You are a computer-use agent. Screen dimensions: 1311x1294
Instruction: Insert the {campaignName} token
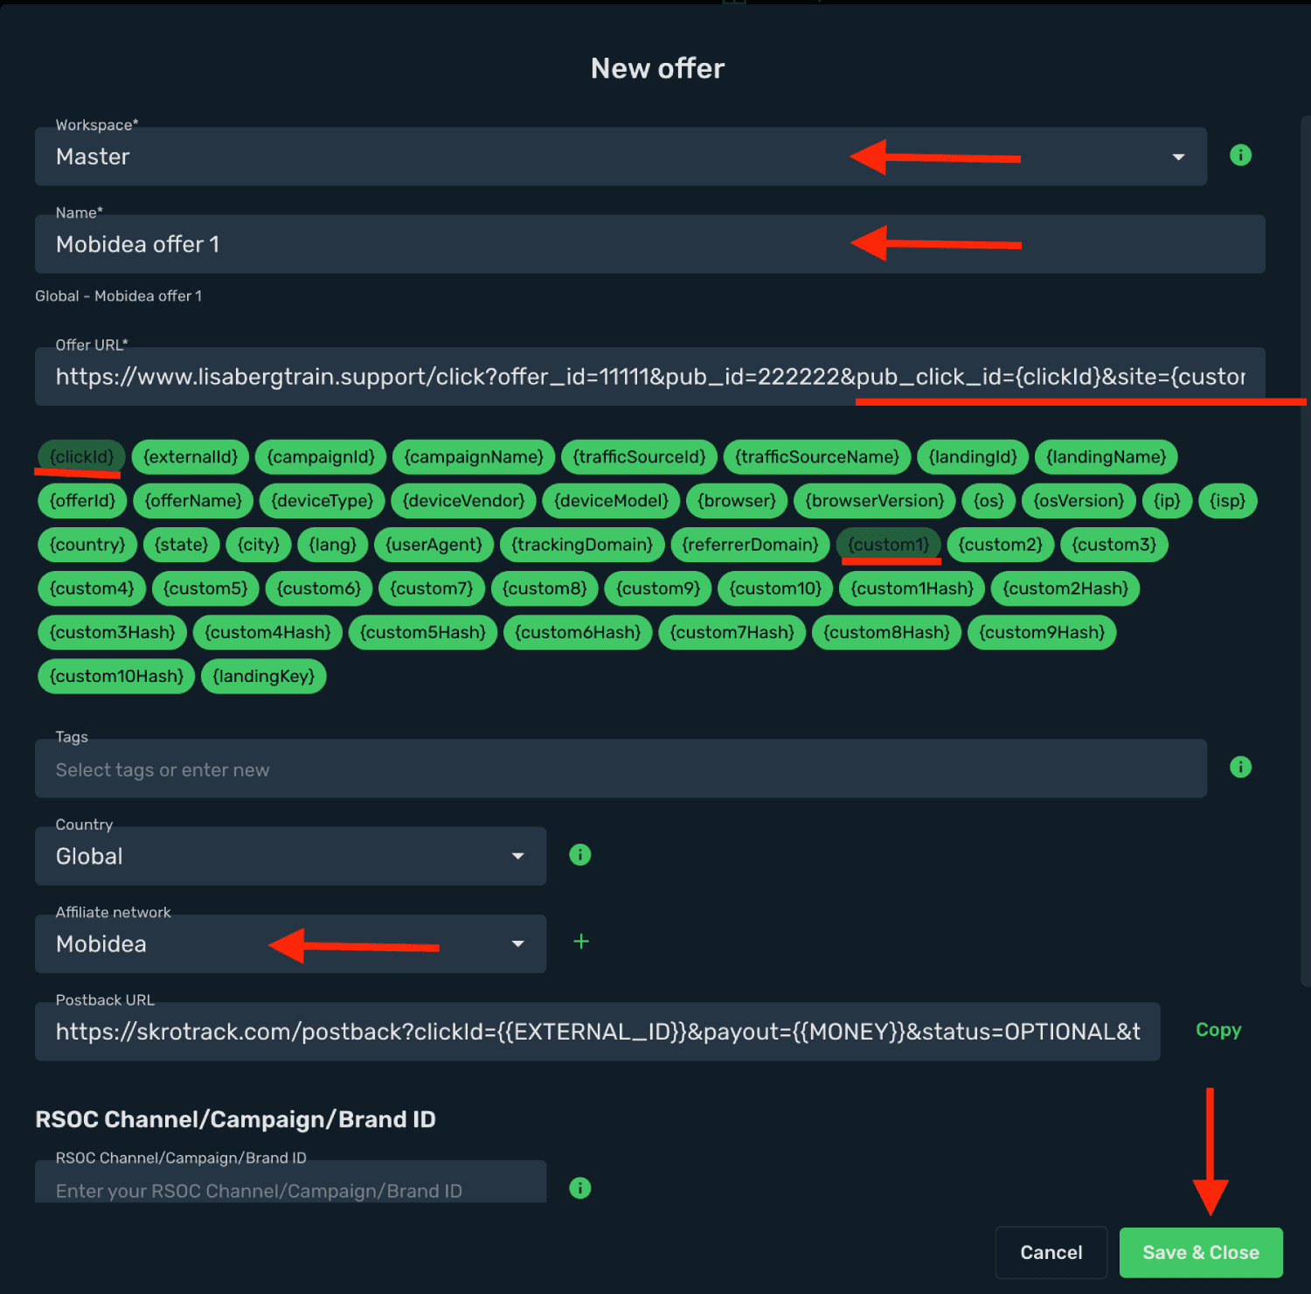tap(474, 457)
